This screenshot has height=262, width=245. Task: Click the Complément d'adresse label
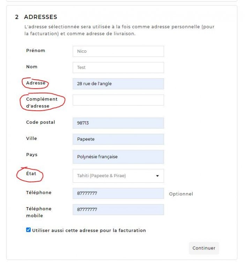tap(42, 102)
